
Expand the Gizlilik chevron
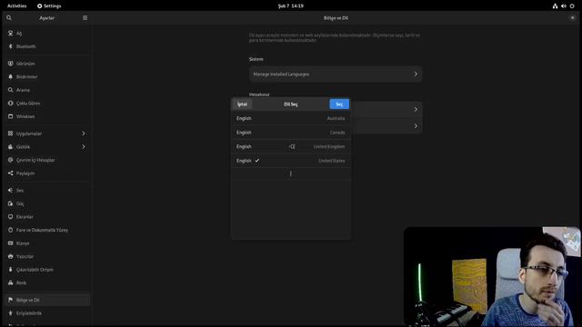[x=84, y=147]
